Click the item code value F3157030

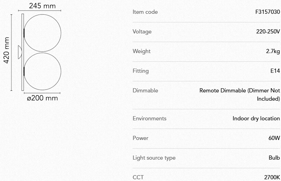[268, 12]
